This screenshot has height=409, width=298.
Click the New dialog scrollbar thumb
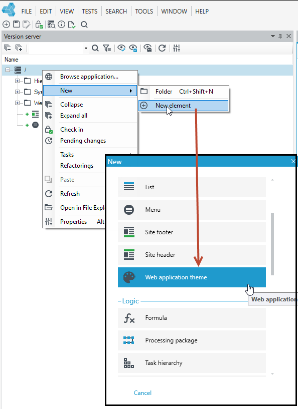pyautogui.click(x=272, y=244)
